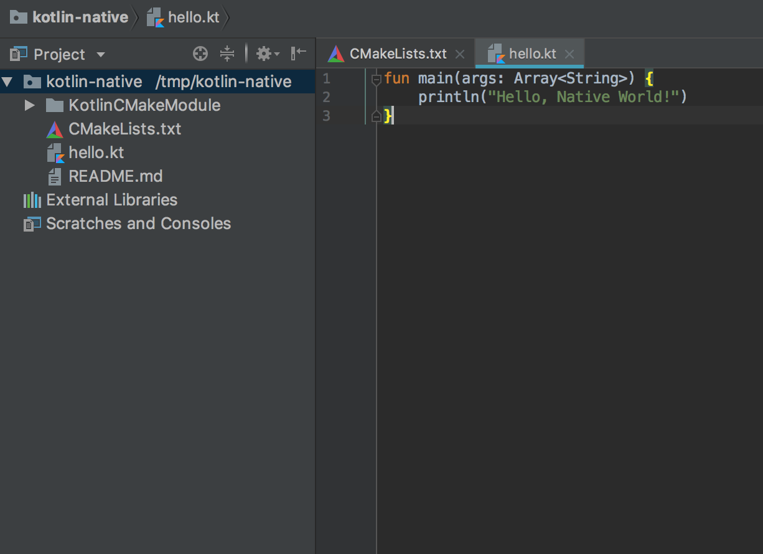Close the CMakeLists.txt tab
Viewport: 763px width, 554px height.
[460, 55]
